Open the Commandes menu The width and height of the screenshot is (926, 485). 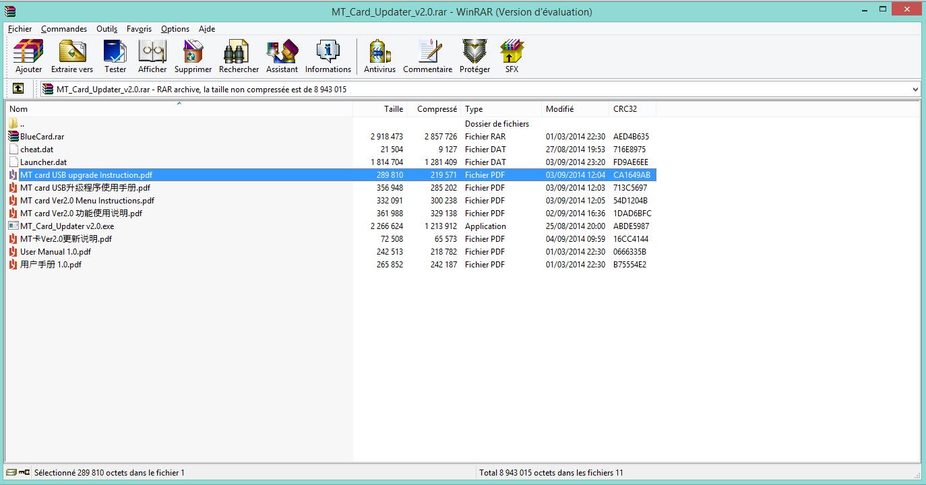click(64, 29)
